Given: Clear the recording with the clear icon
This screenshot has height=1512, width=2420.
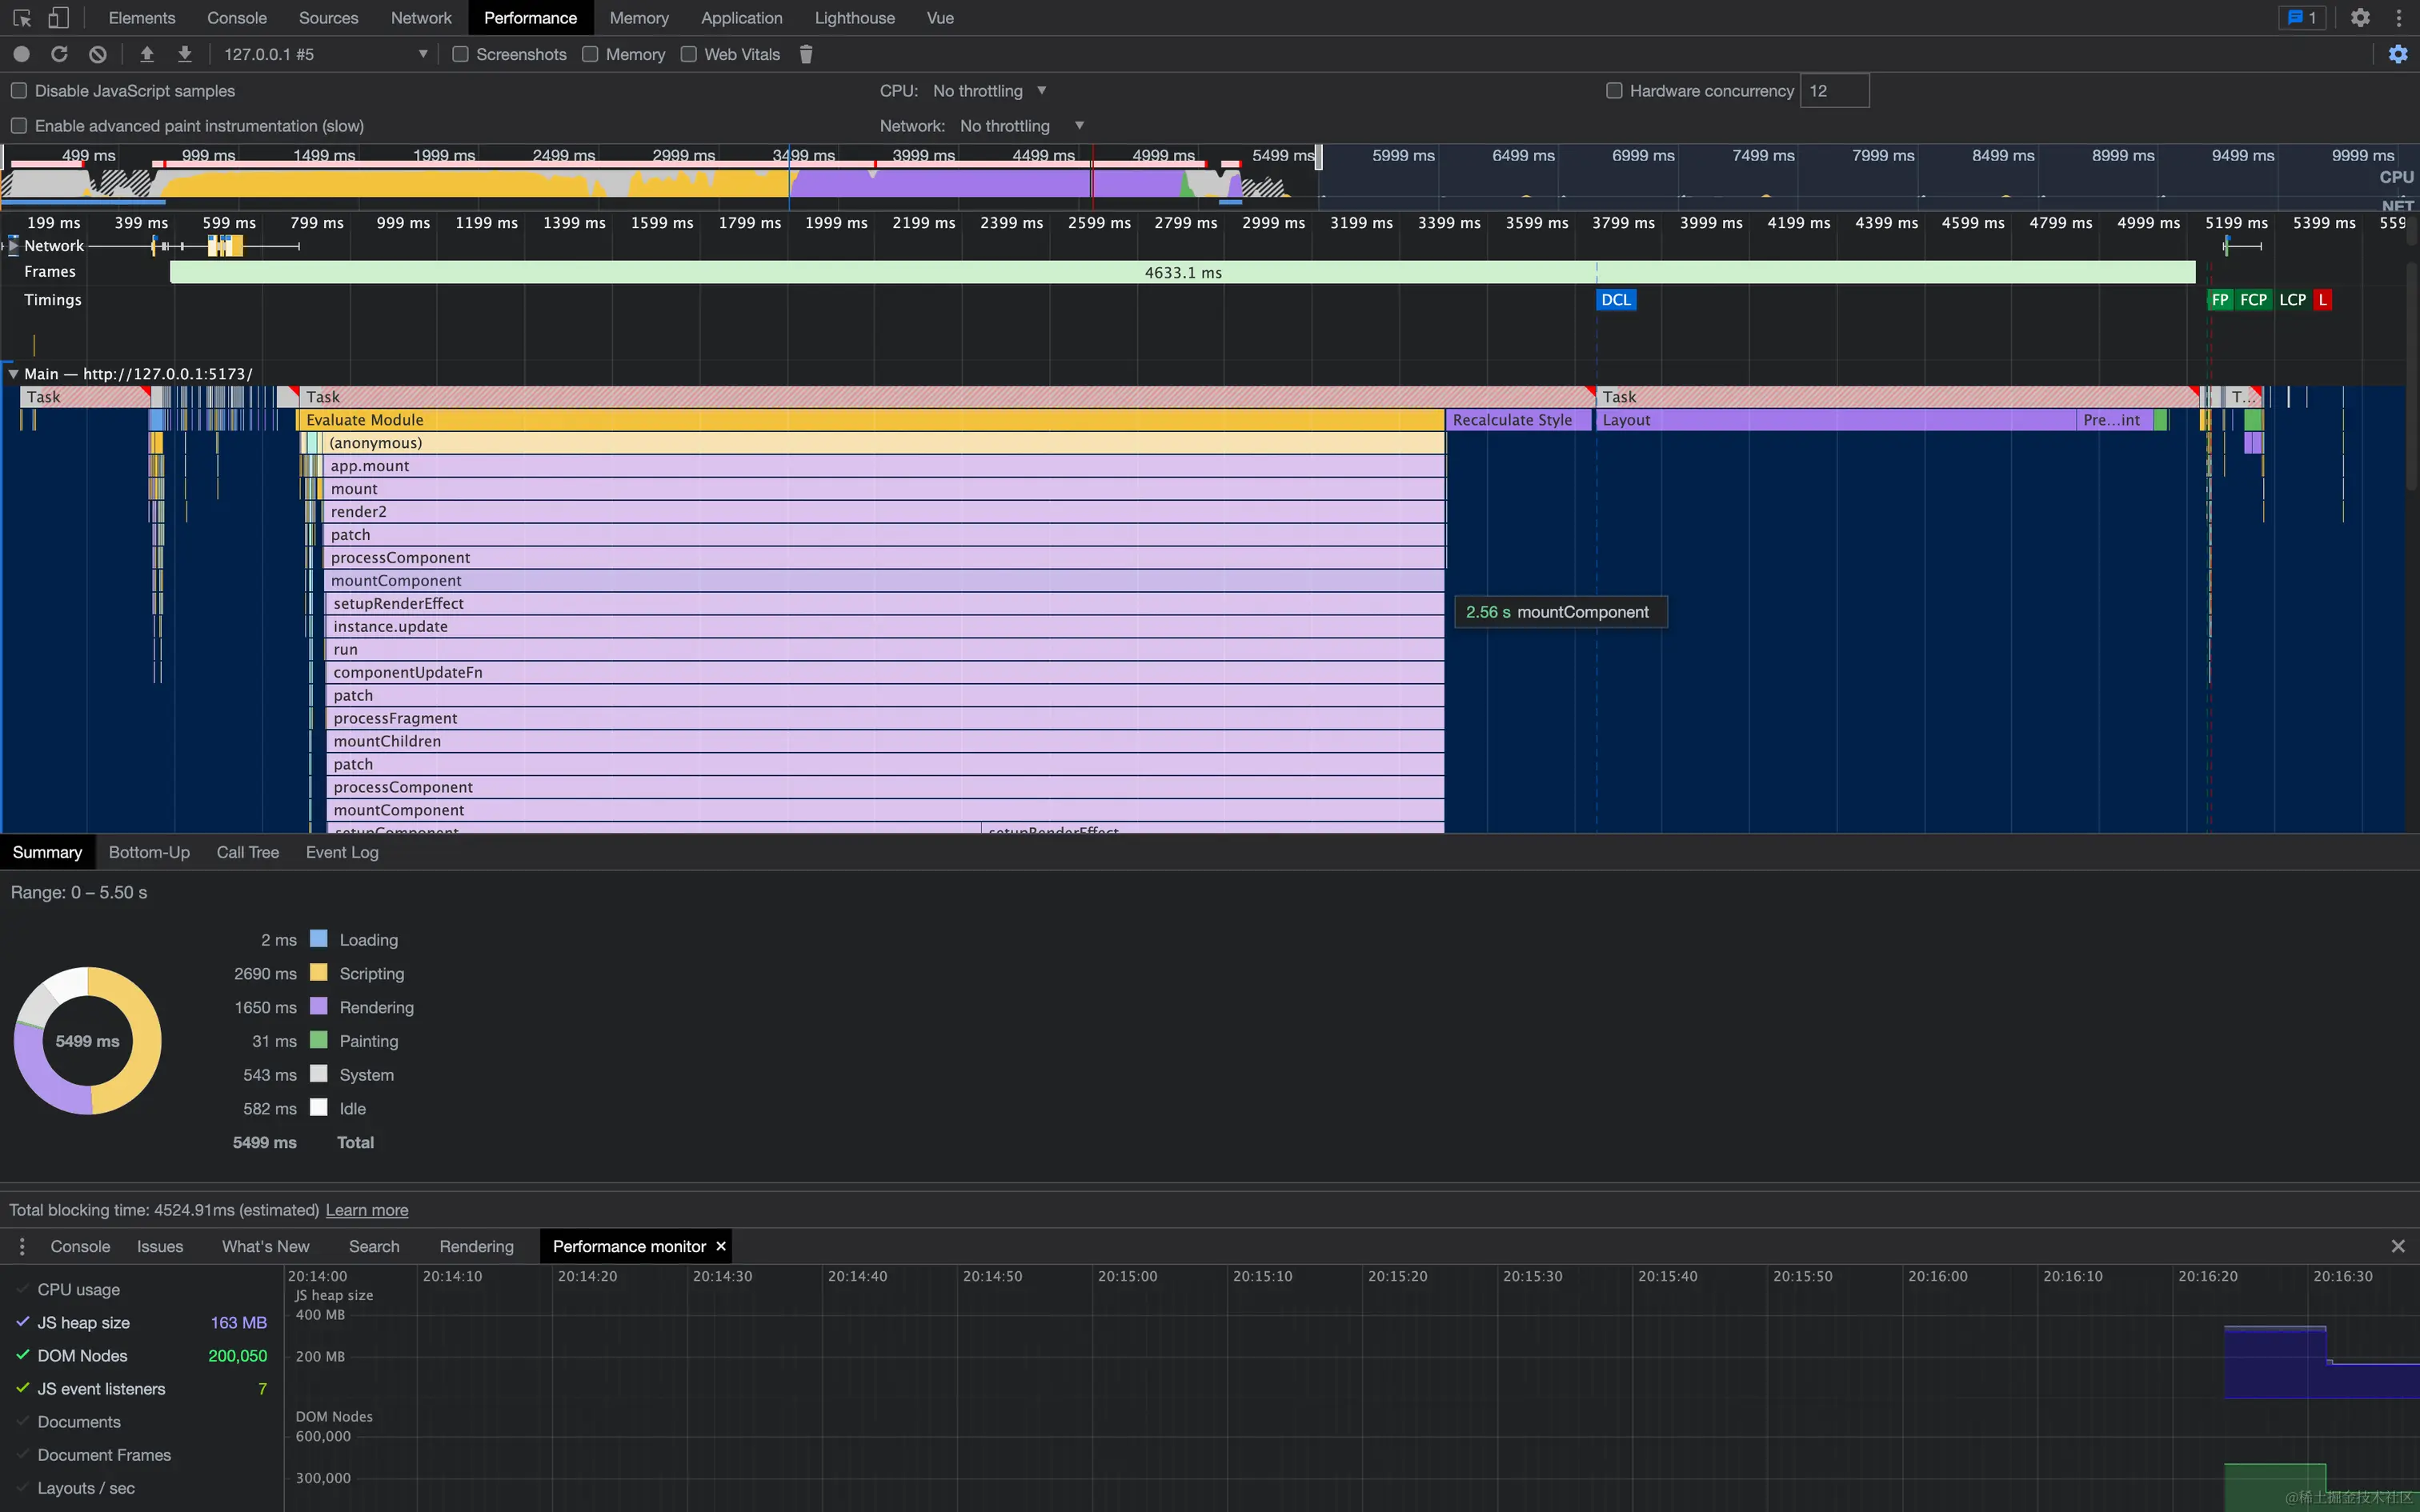Looking at the screenshot, I should point(97,54).
